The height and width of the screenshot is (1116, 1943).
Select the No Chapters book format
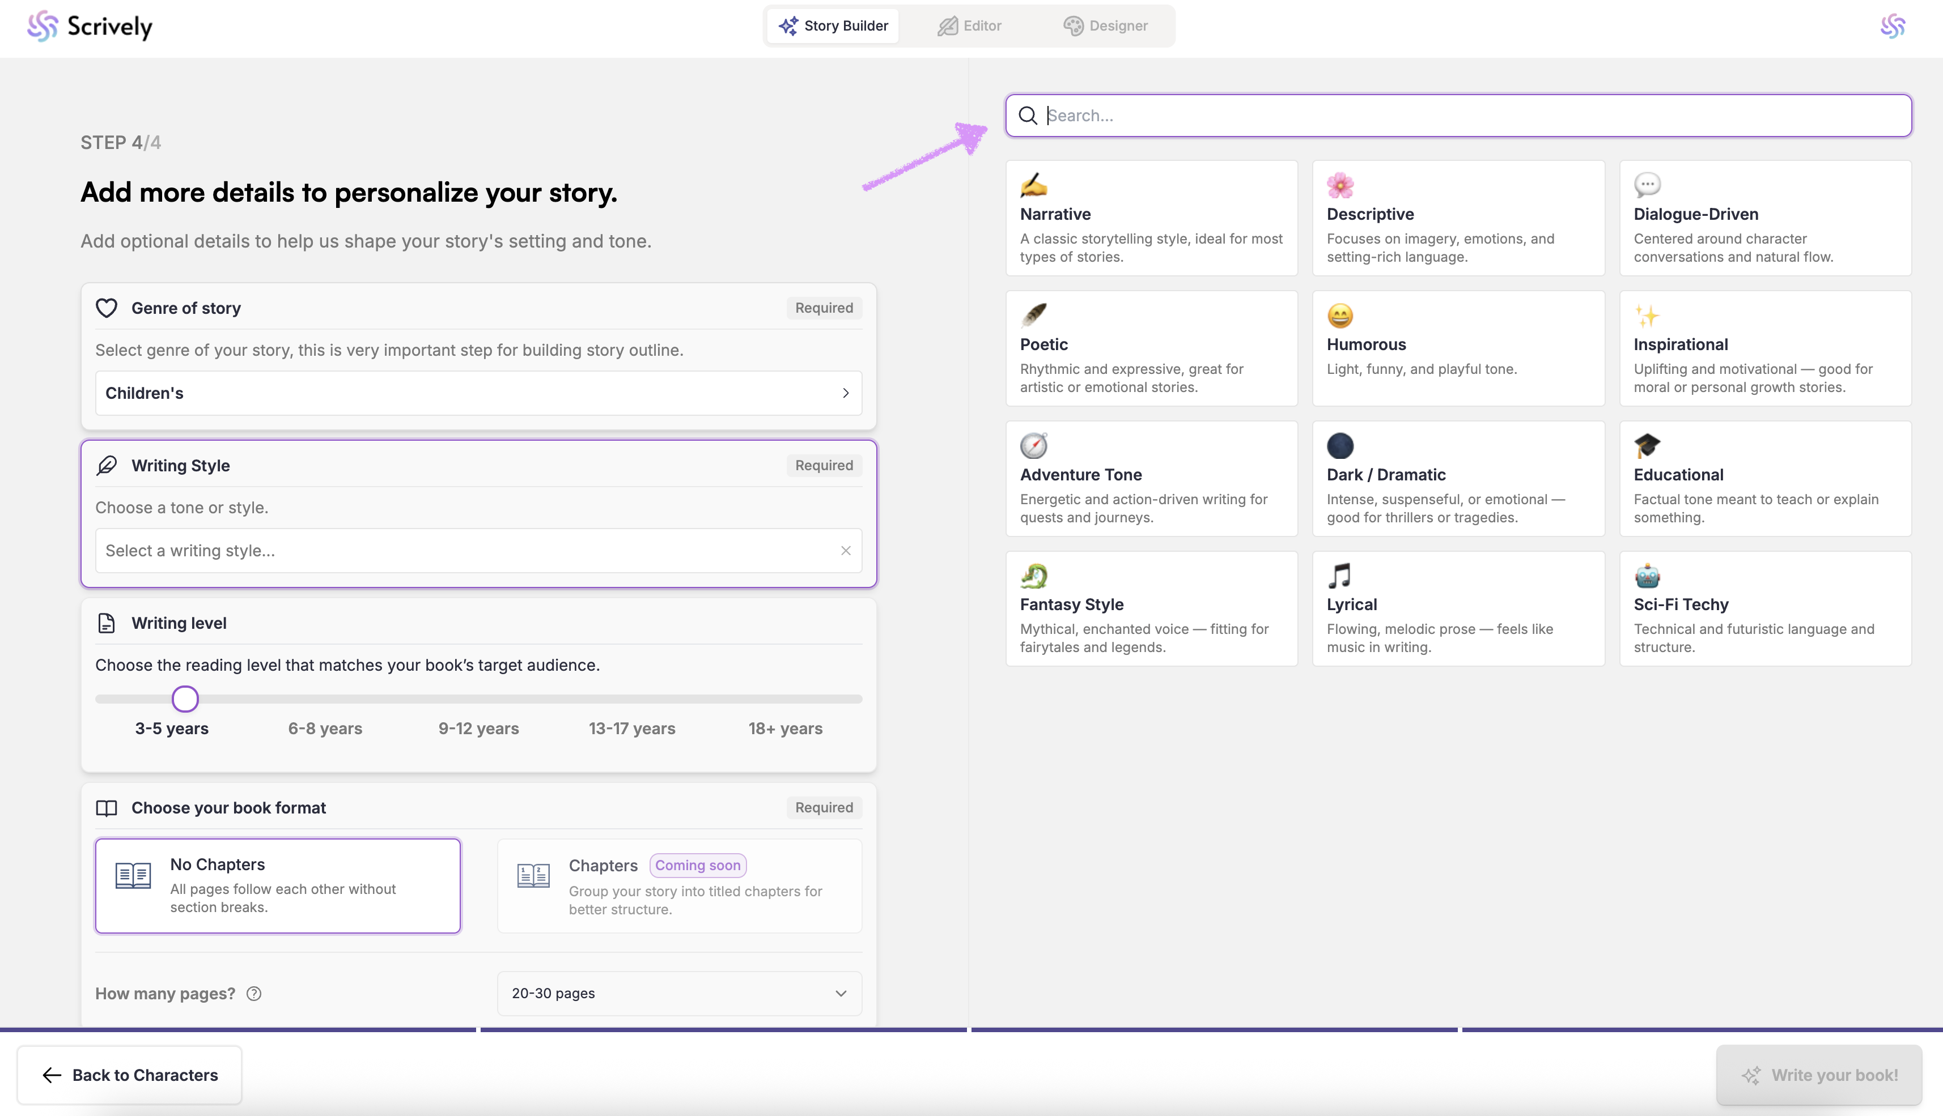click(x=278, y=885)
